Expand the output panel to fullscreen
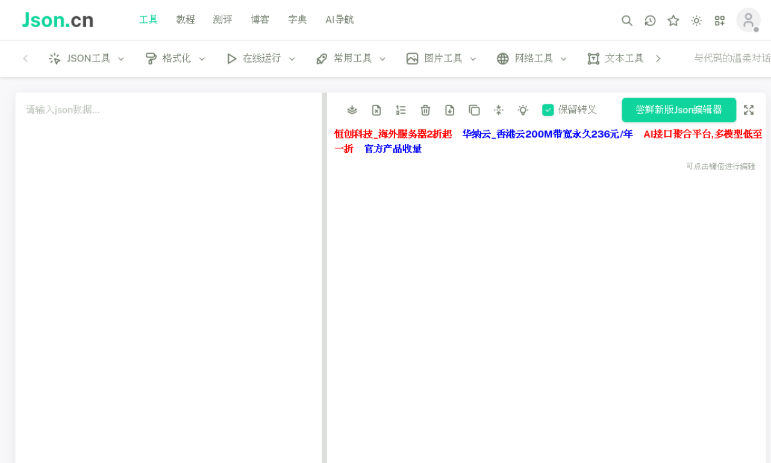The height and width of the screenshot is (463, 771). pyautogui.click(x=748, y=110)
